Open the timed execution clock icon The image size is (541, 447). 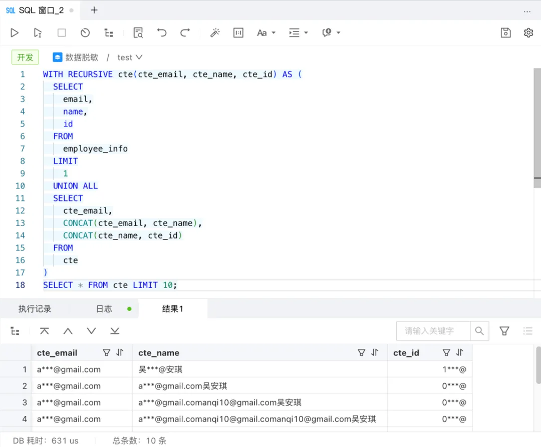[x=85, y=32]
